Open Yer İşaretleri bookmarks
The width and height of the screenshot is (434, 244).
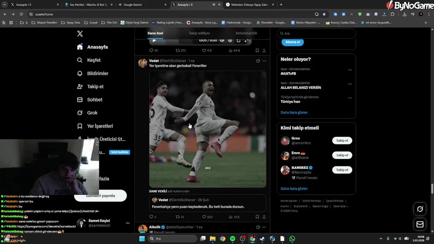point(95,126)
